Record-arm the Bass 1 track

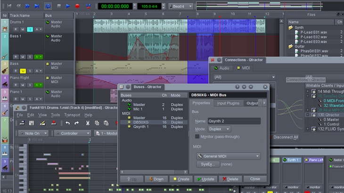pyautogui.click(x=16, y=57)
